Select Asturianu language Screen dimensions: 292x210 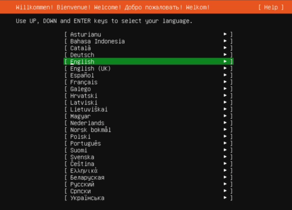[149, 34]
